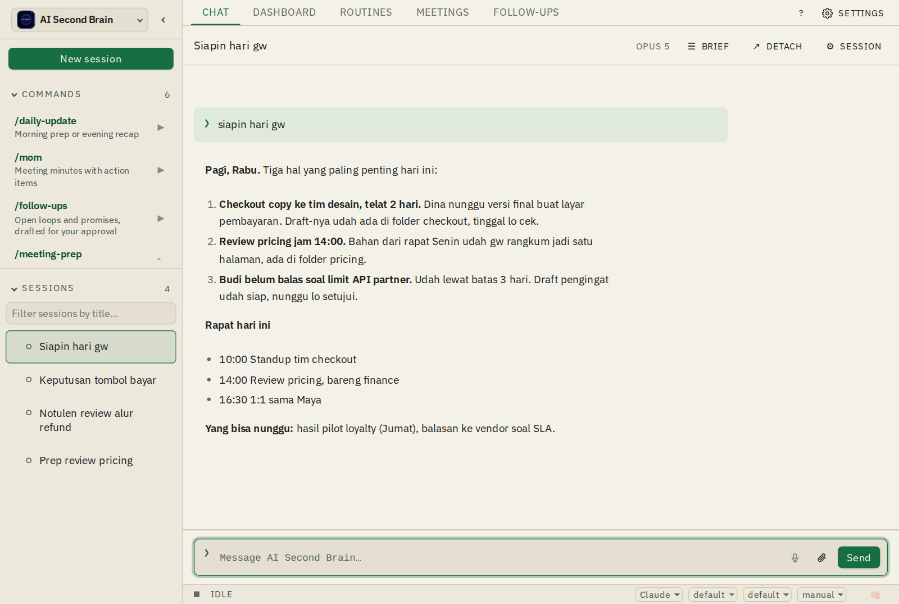Run the /follow-ups command play arrow

pyautogui.click(x=161, y=219)
